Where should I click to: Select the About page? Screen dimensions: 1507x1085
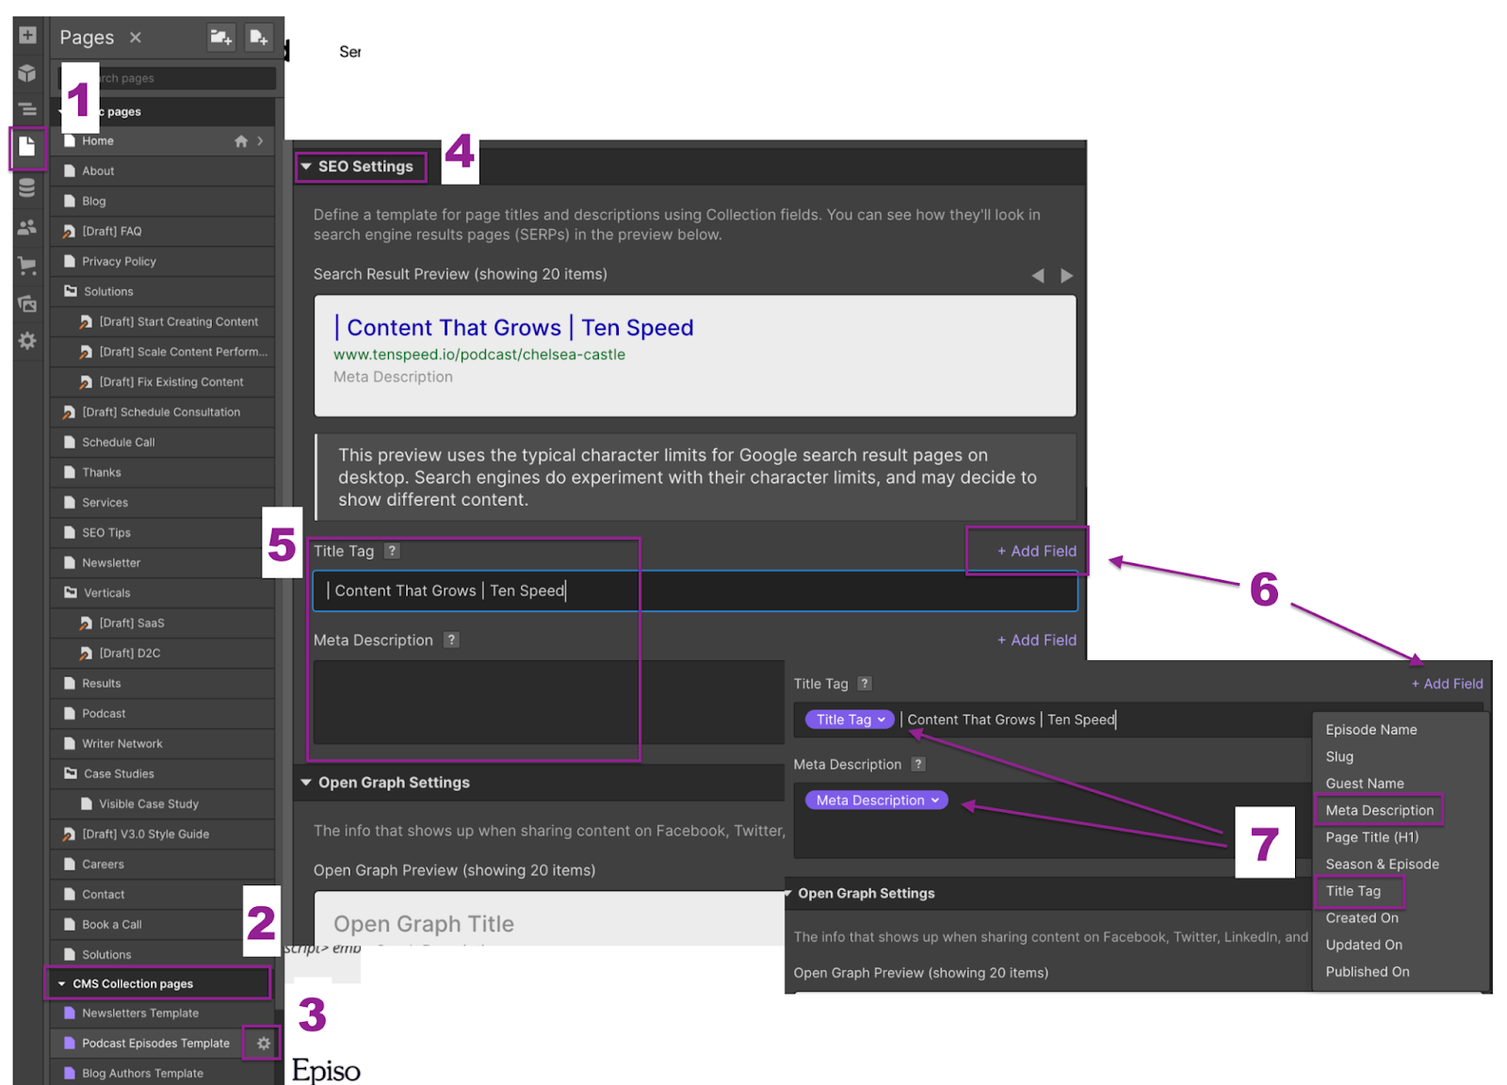pyautogui.click(x=162, y=171)
